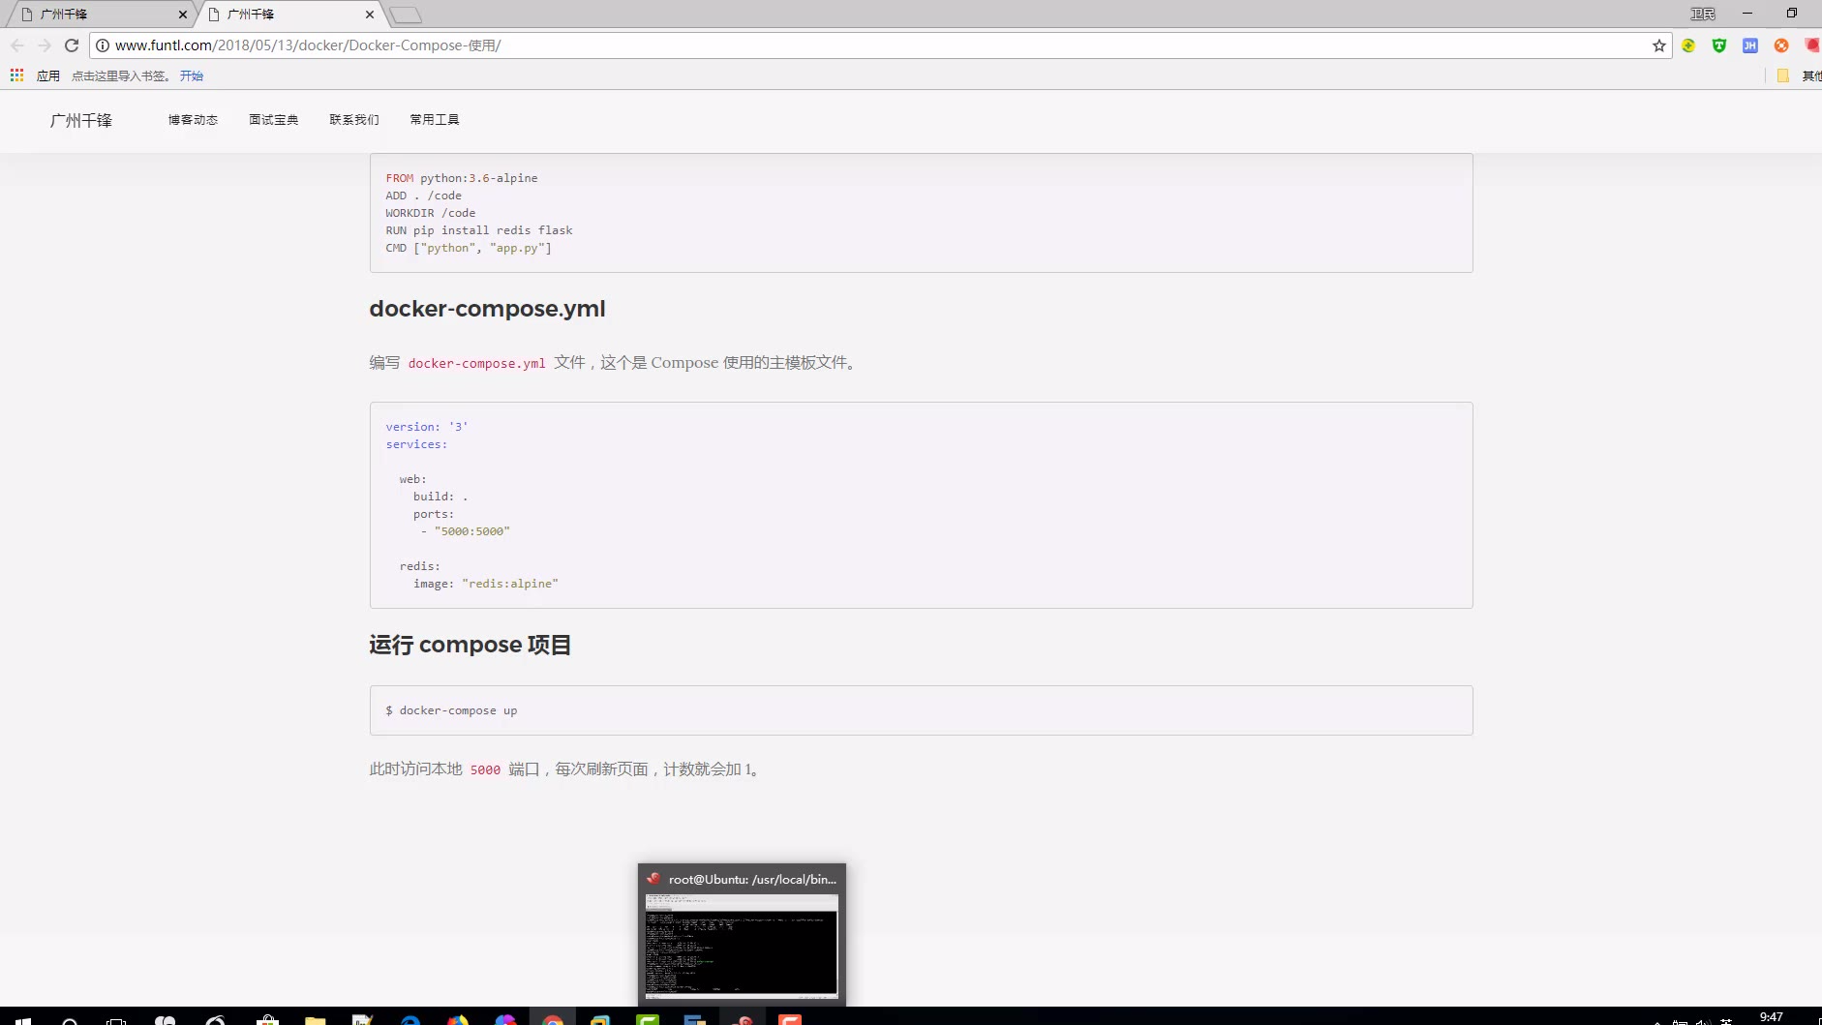Close the inactive 广州千锋 tab

183,15
